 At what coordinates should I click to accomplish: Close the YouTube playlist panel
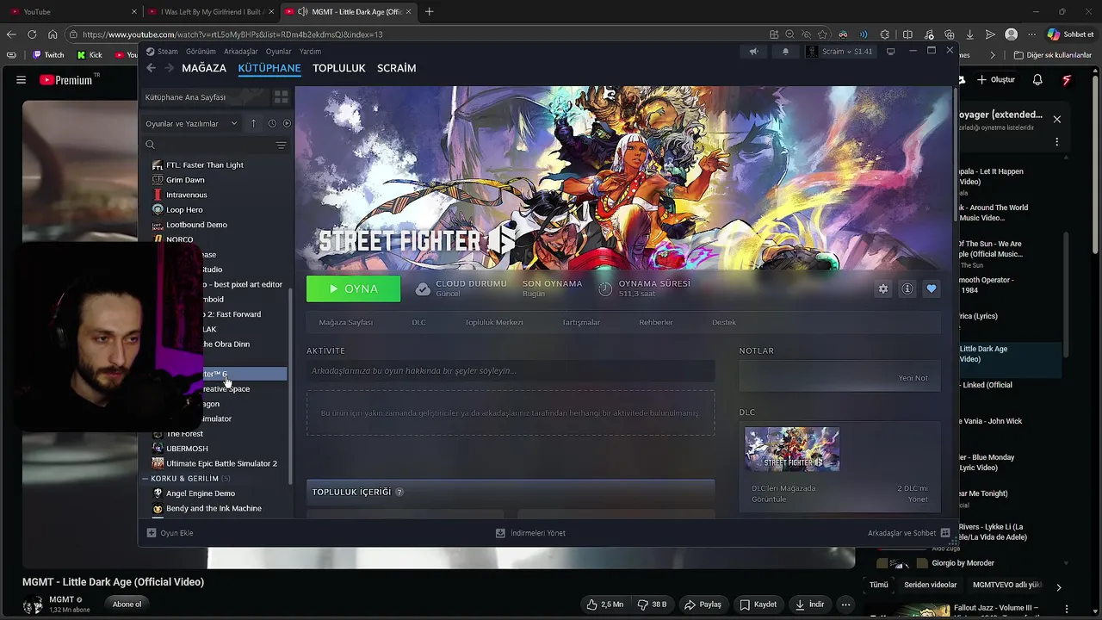point(1057,119)
